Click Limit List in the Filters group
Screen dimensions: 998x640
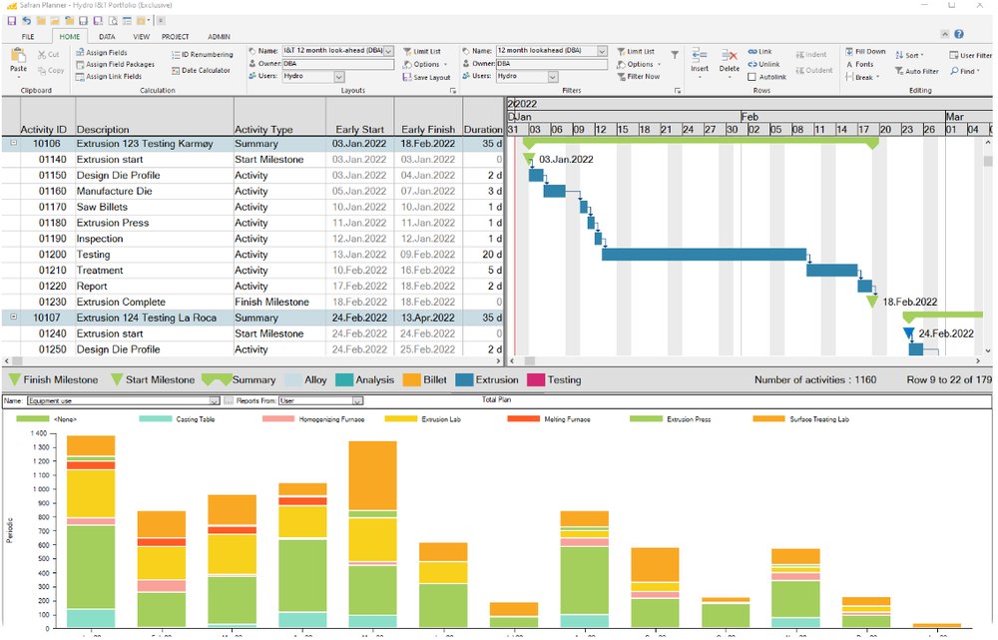pyautogui.click(x=636, y=52)
